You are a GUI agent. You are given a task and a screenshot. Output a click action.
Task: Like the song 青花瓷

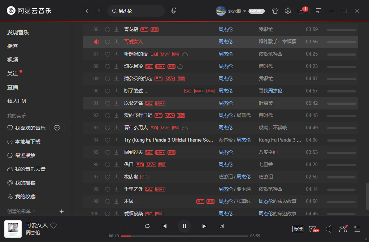click(108, 30)
